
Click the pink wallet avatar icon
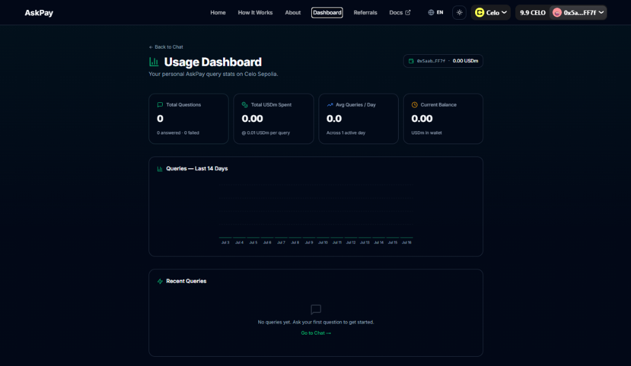click(557, 12)
